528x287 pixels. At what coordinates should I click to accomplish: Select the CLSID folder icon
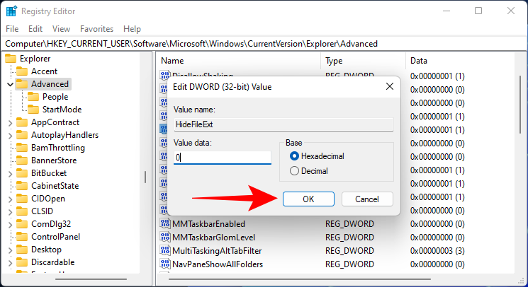[x=22, y=212]
